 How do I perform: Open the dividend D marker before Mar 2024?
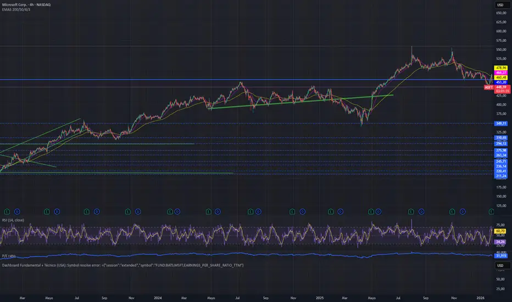pos(177,211)
